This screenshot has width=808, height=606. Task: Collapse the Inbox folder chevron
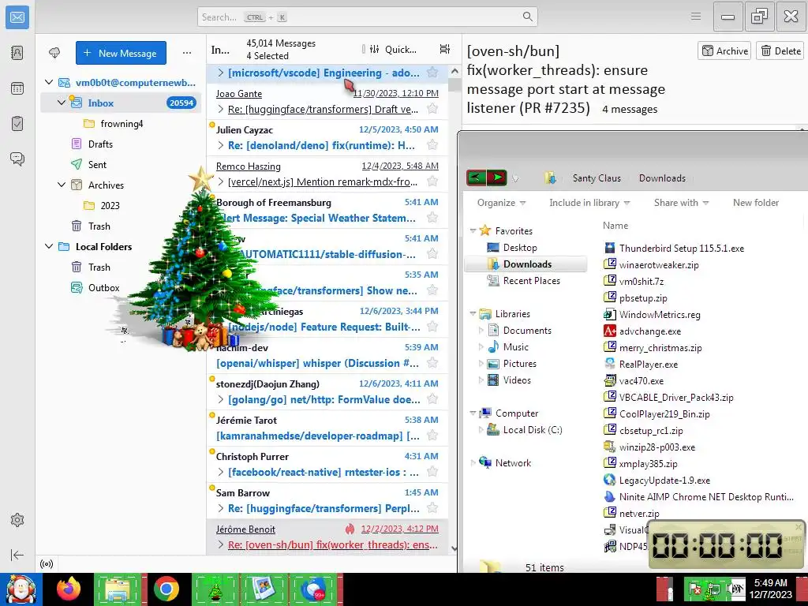click(x=62, y=103)
